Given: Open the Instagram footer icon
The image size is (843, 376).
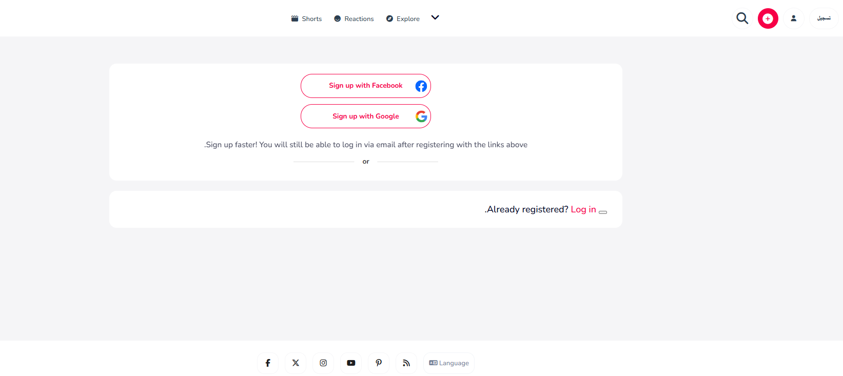Looking at the screenshot, I should tap(323, 363).
